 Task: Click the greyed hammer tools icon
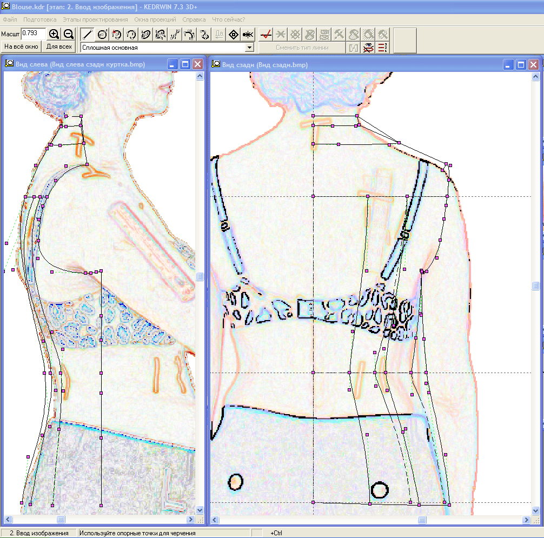tap(339, 35)
